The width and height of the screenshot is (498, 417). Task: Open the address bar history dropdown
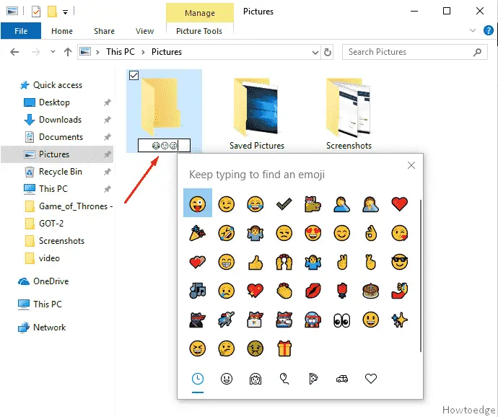point(315,52)
